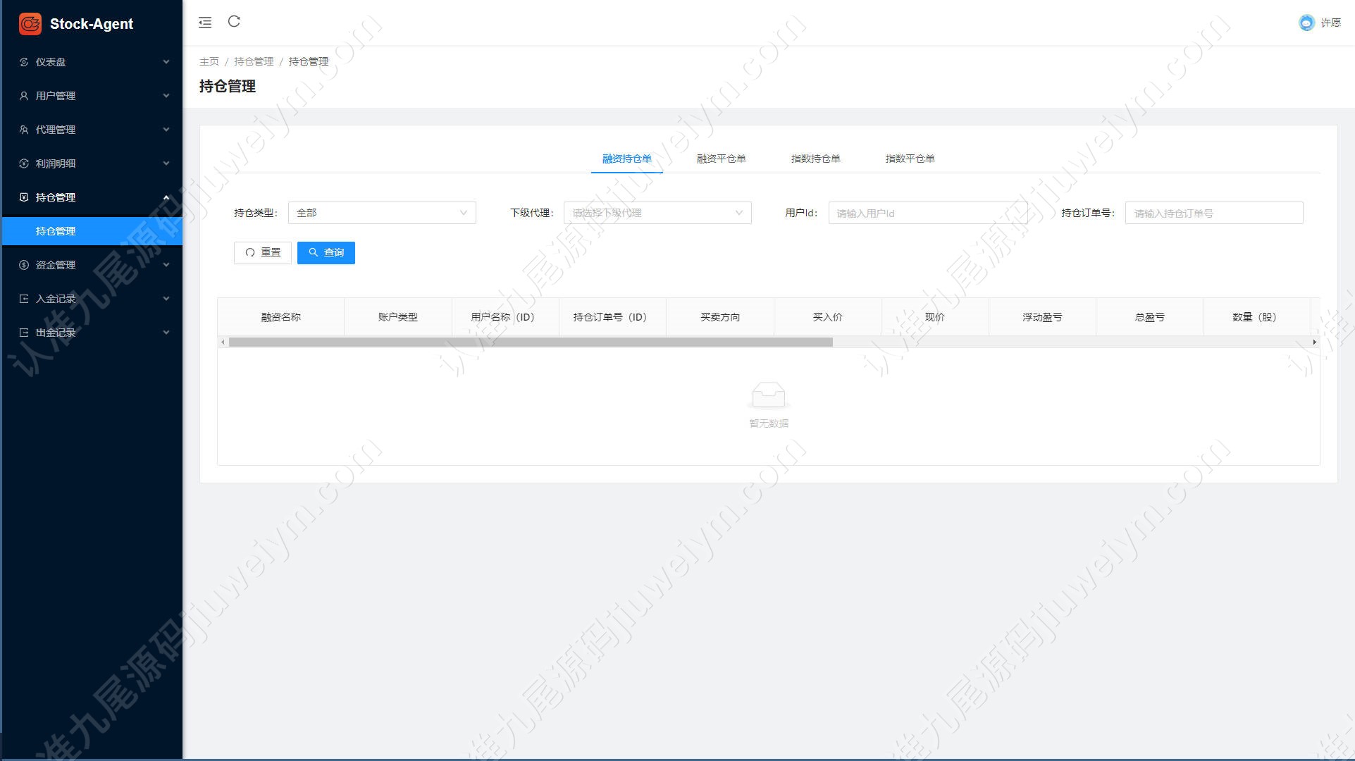Click the 用户管理 person icon
The width and height of the screenshot is (1355, 761).
click(x=24, y=96)
